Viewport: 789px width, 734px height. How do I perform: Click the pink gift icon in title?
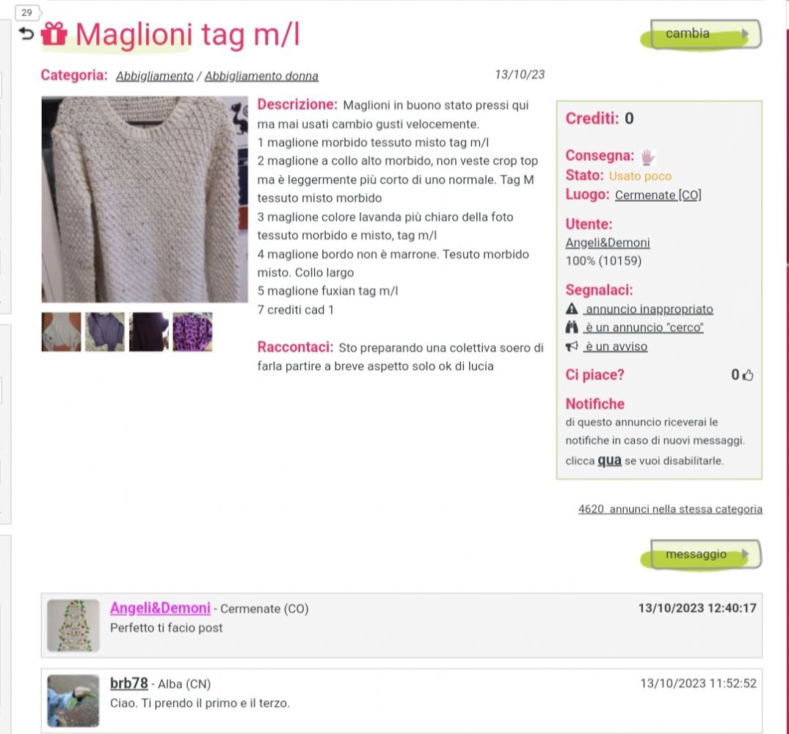(54, 34)
